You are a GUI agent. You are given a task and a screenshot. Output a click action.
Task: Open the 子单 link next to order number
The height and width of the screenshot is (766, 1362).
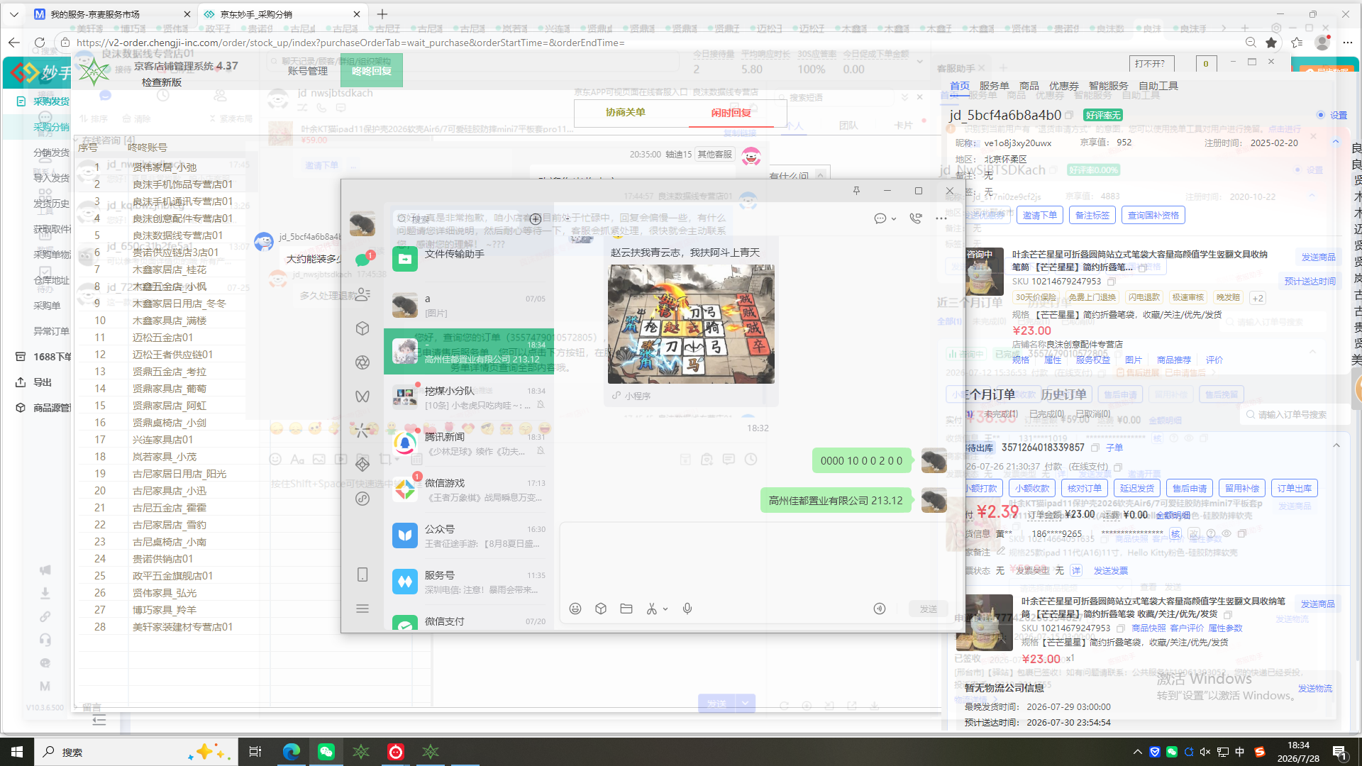coord(1114,448)
